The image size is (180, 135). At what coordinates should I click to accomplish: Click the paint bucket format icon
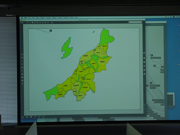52,23
